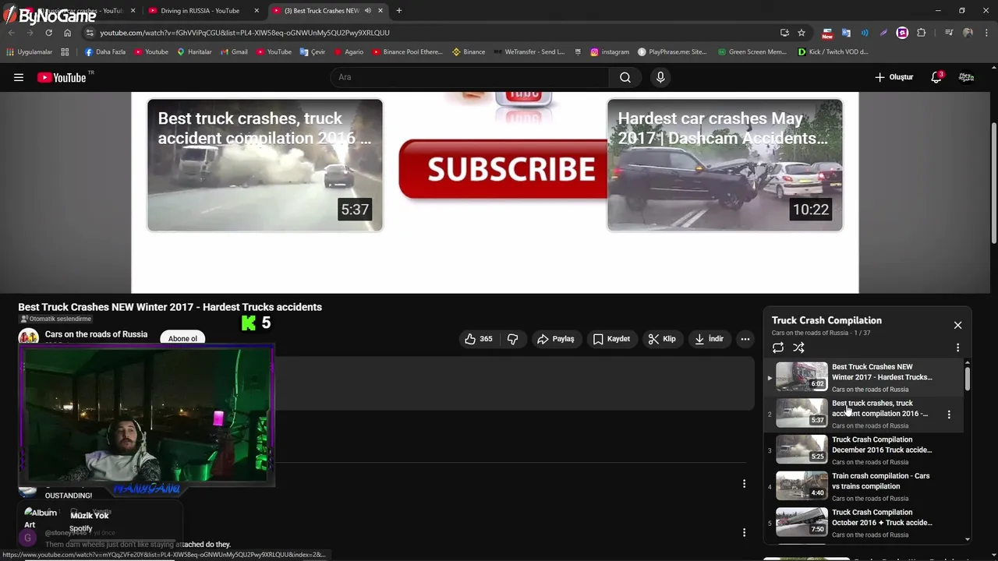Create a clip with Klip
This screenshot has height=561, width=998.
[x=662, y=339]
